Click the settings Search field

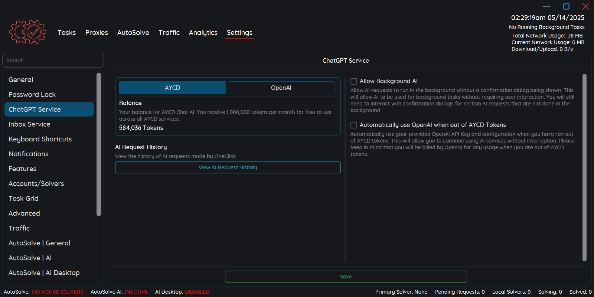[53, 60]
